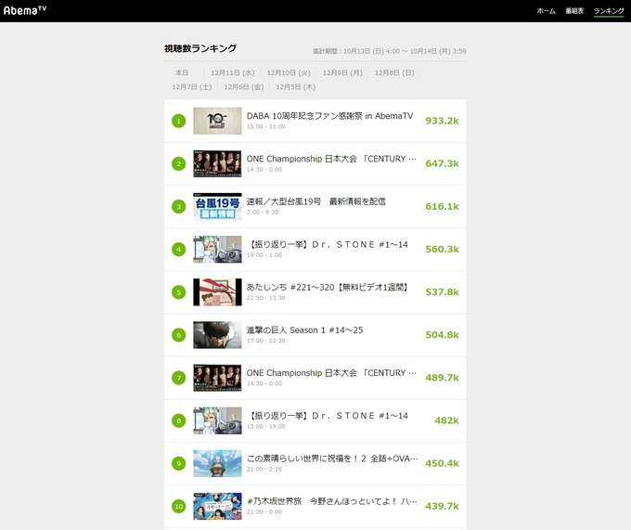Open Dr. STONE title airing 13:00 - 19:00
The height and width of the screenshot is (530, 631).
pyautogui.click(x=329, y=416)
